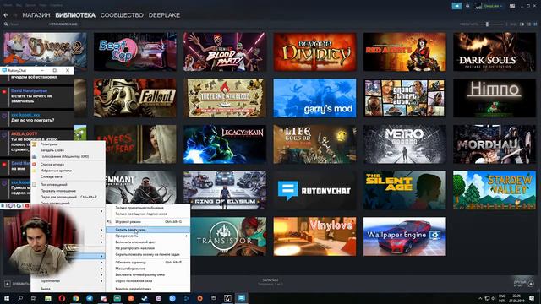Click the highlighted 'Скрыть рамку окна'
This screenshot has width=541, height=304.
coord(148,230)
